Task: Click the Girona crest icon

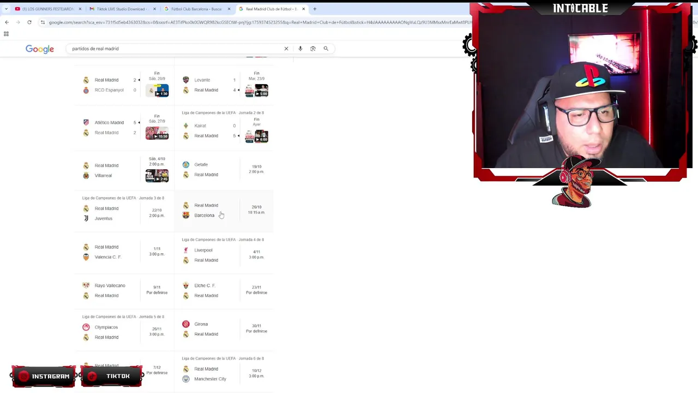Action: pyautogui.click(x=186, y=324)
